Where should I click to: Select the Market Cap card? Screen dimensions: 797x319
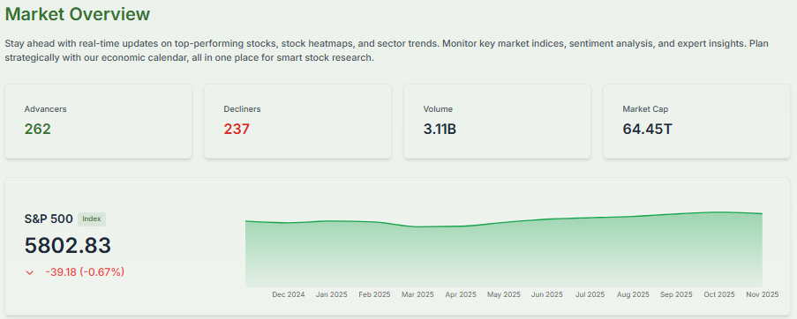[x=696, y=122]
